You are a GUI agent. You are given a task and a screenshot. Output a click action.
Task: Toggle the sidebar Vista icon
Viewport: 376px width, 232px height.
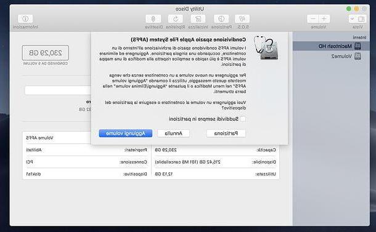[361, 18]
